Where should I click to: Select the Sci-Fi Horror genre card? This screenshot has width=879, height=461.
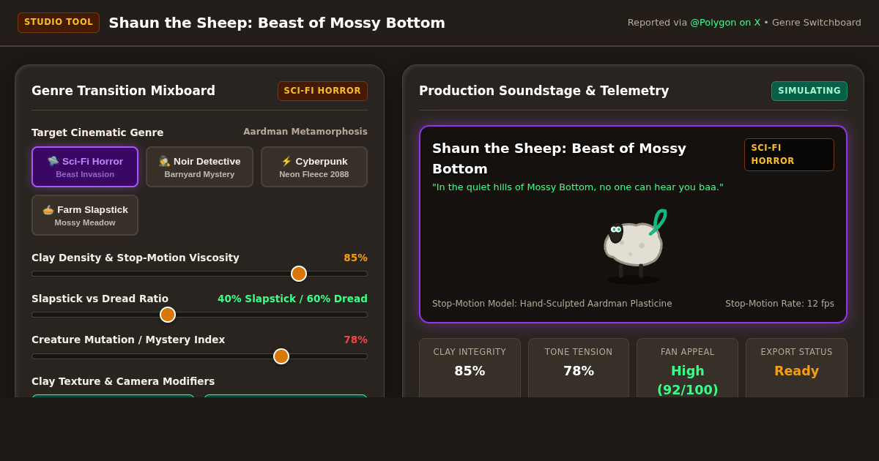85,167
